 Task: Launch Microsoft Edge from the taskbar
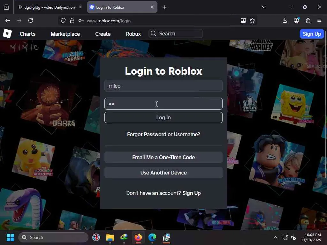[152, 237]
